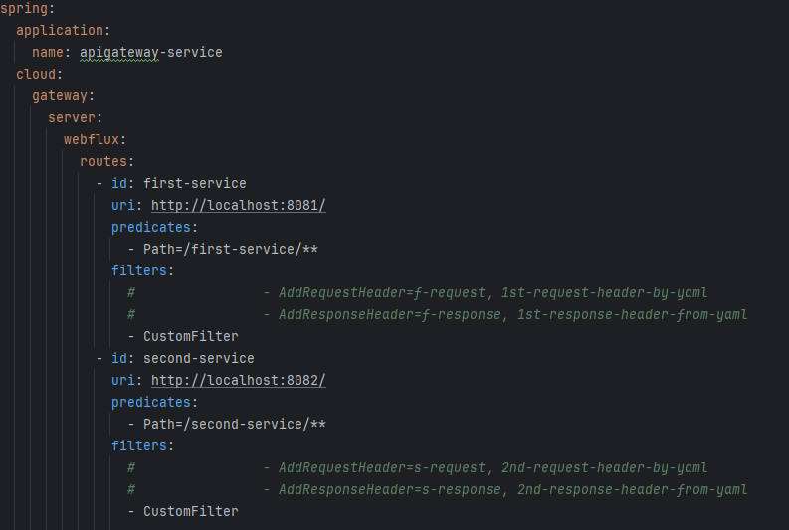Open the http://localhost:8081/ link
Image resolution: width=789 pixels, height=530 pixels.
(x=238, y=205)
